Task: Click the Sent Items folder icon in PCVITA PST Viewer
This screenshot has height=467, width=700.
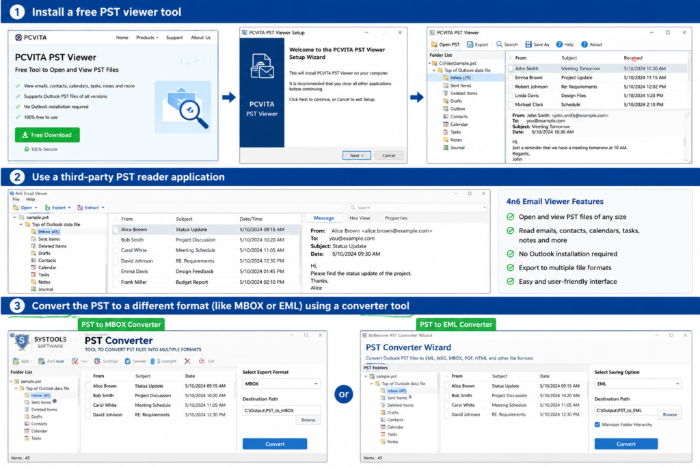Action: (446, 85)
